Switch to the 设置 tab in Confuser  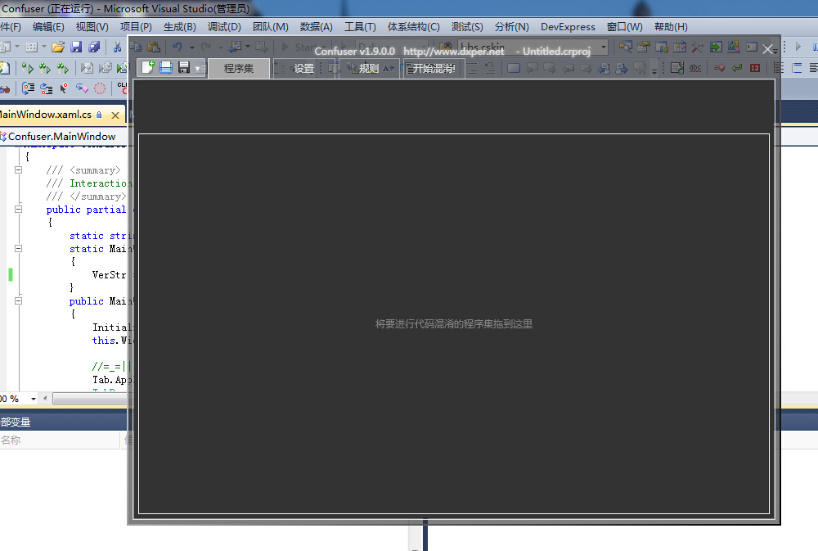coord(303,69)
